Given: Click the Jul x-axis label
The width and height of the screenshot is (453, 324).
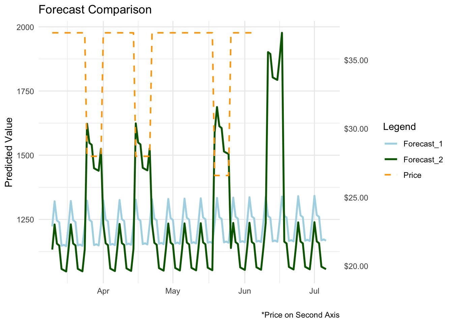Looking at the screenshot, I should coord(314,291).
